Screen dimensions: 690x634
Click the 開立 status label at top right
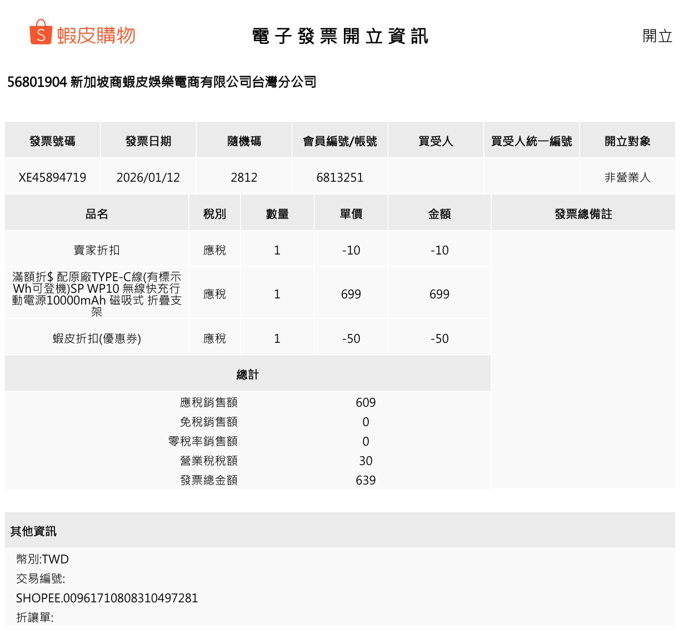click(x=657, y=36)
